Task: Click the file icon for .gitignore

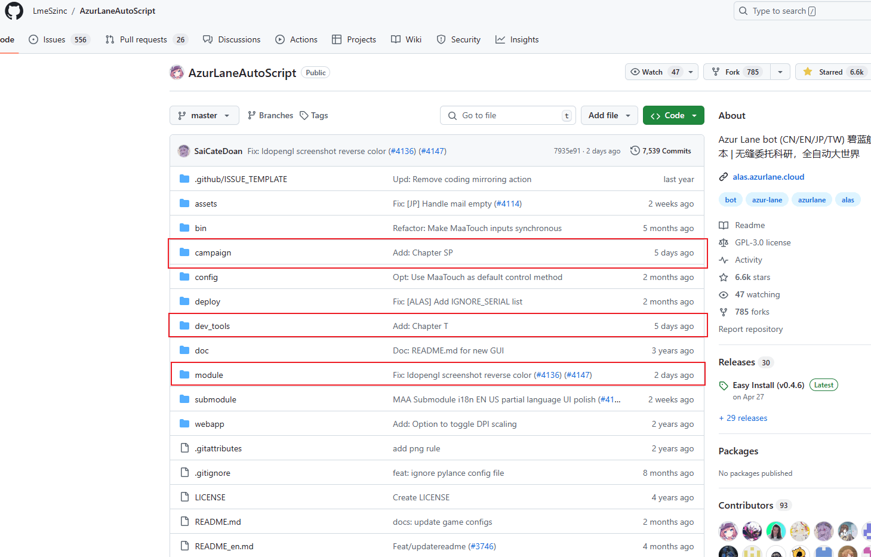Action: [184, 473]
